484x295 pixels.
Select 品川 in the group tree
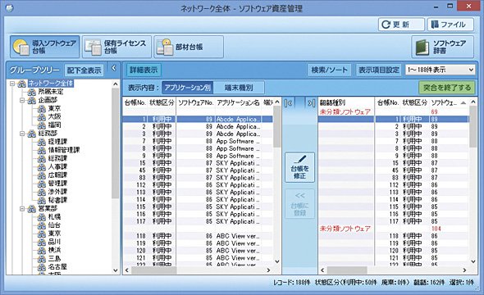(55, 242)
